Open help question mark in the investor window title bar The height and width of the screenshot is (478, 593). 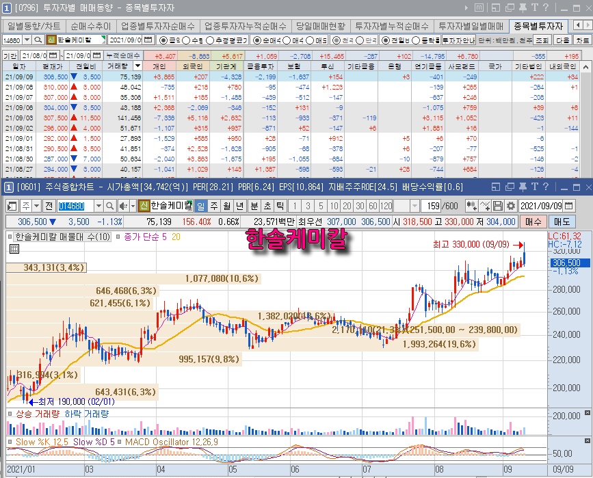click(x=546, y=8)
